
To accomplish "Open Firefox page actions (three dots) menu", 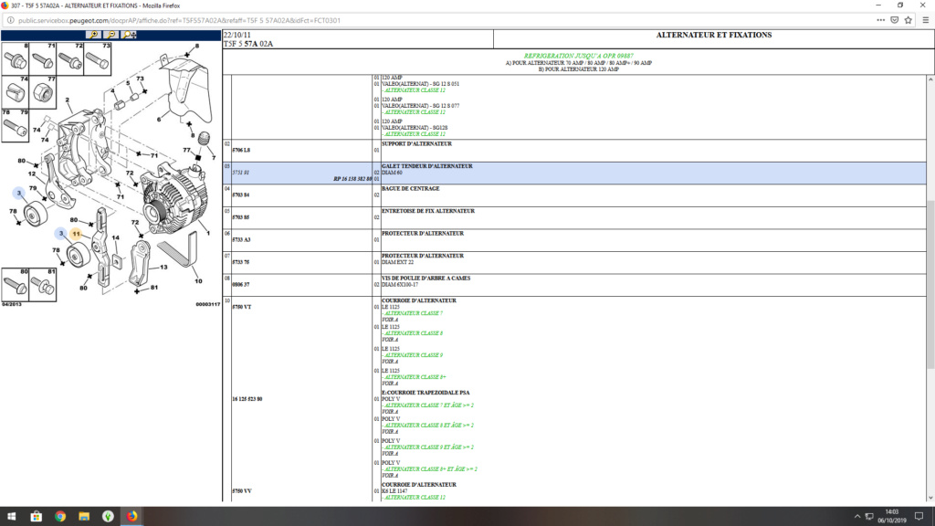I will tap(880, 20).
